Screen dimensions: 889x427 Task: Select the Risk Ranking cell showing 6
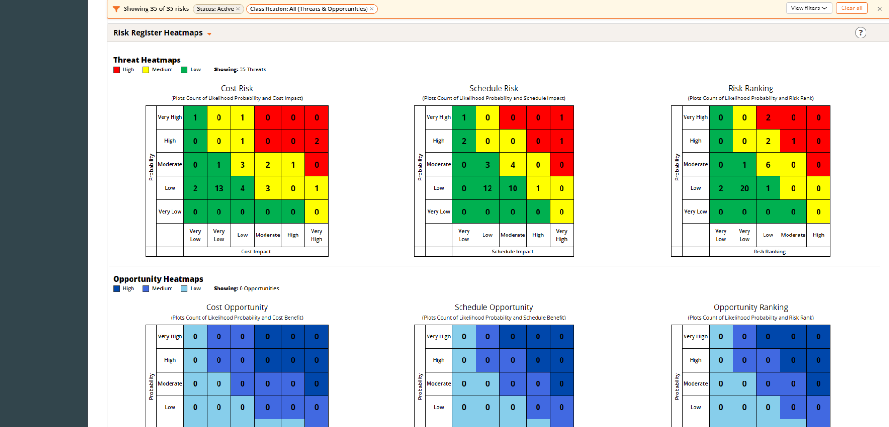tap(768, 165)
